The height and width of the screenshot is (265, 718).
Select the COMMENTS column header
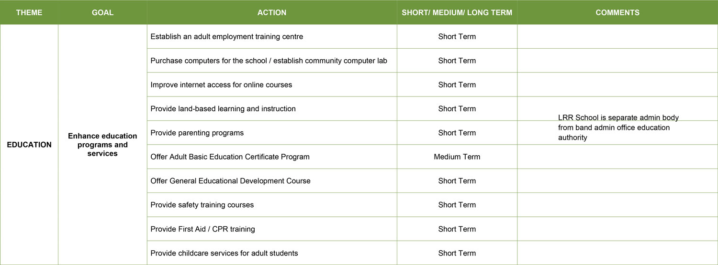(617, 13)
